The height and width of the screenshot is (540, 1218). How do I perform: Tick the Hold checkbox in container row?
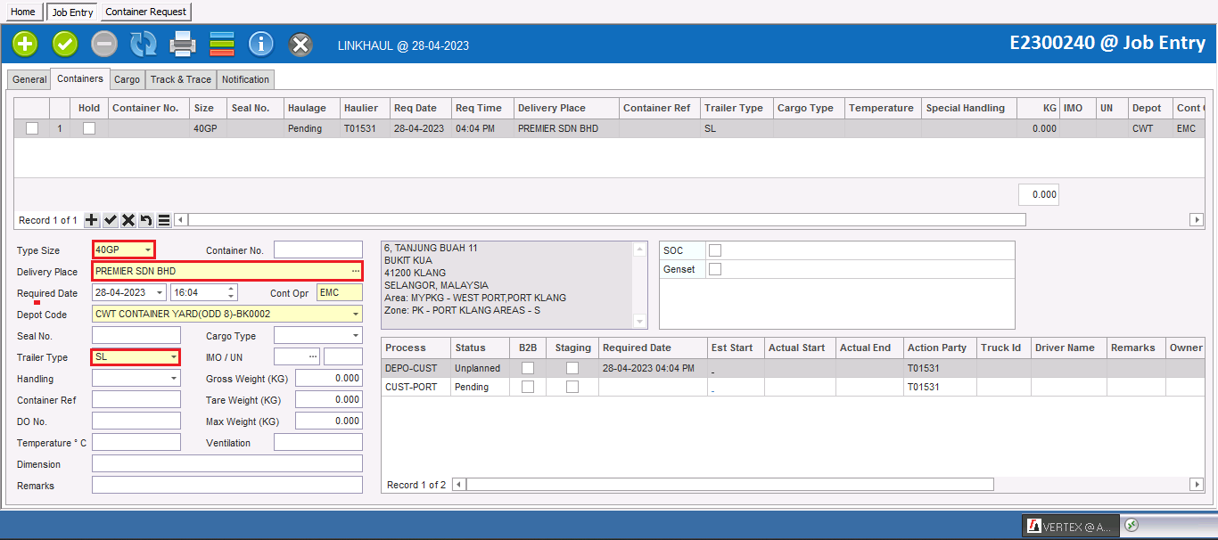[89, 128]
